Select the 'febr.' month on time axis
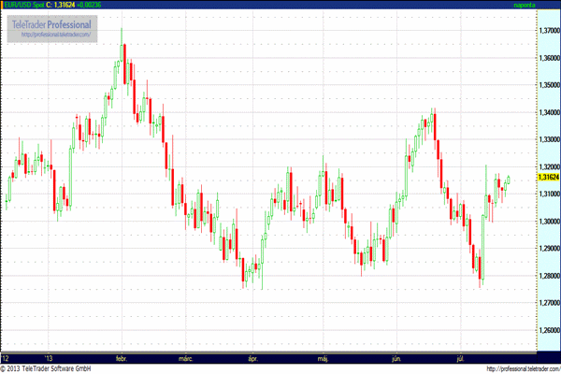The image size is (561, 374). (x=122, y=357)
